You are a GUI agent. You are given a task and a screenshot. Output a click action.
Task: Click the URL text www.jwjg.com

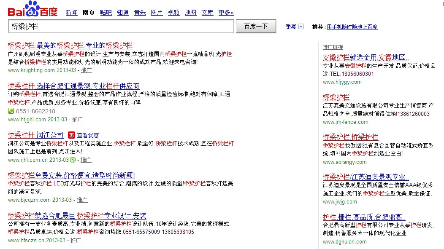tap(340, 202)
